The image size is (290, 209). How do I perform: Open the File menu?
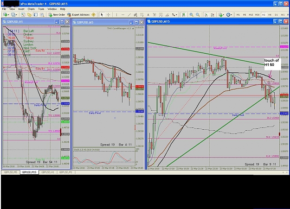(x=4, y=9)
